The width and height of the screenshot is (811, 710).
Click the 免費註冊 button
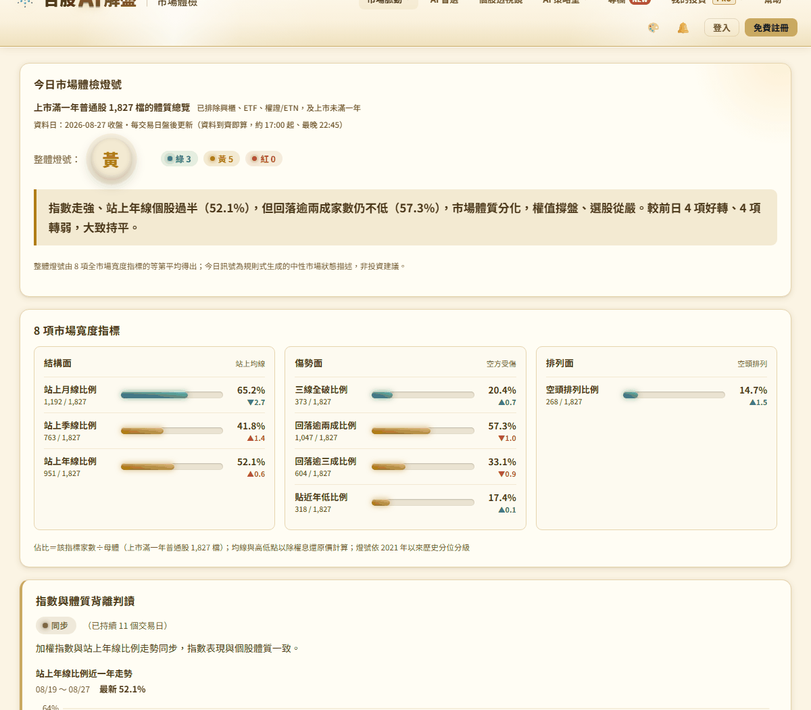[x=771, y=28]
